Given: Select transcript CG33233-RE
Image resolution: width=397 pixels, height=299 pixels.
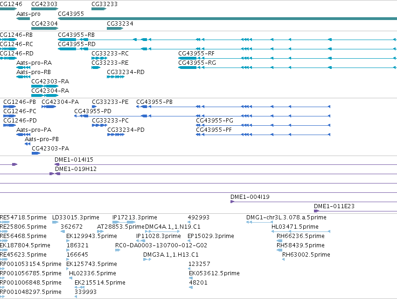Looking at the screenshot, I should (x=110, y=63).
